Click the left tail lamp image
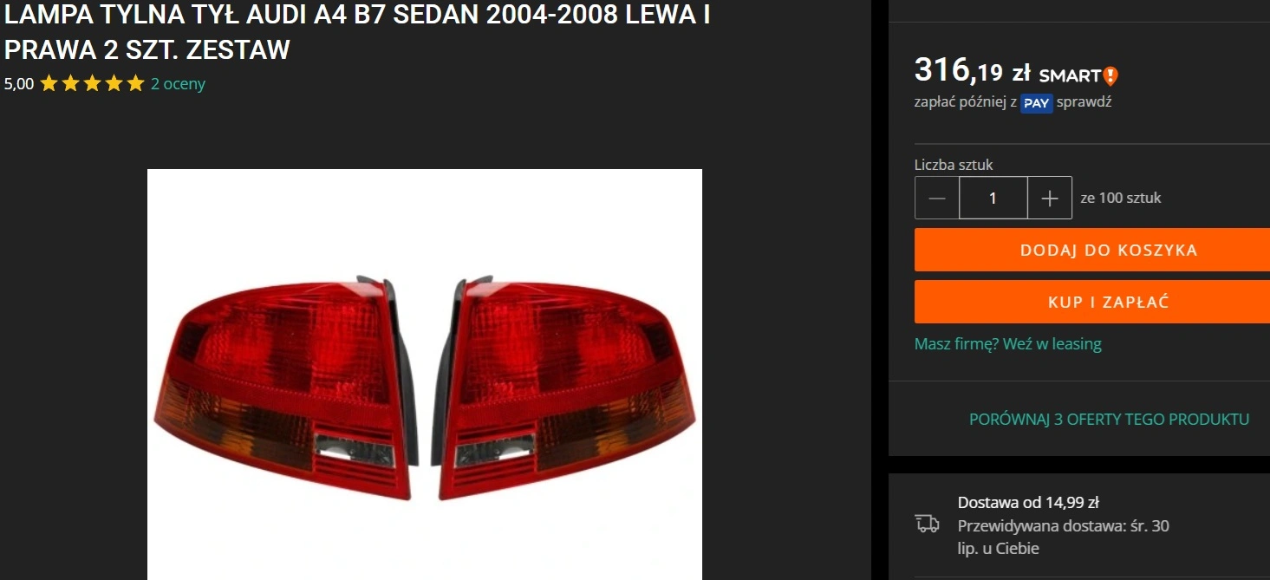This screenshot has height=580, width=1270. click(287, 388)
